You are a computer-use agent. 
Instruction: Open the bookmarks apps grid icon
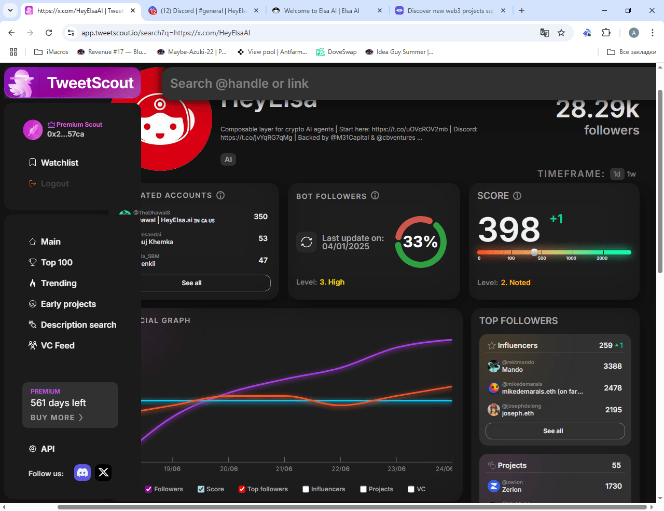[x=13, y=52]
